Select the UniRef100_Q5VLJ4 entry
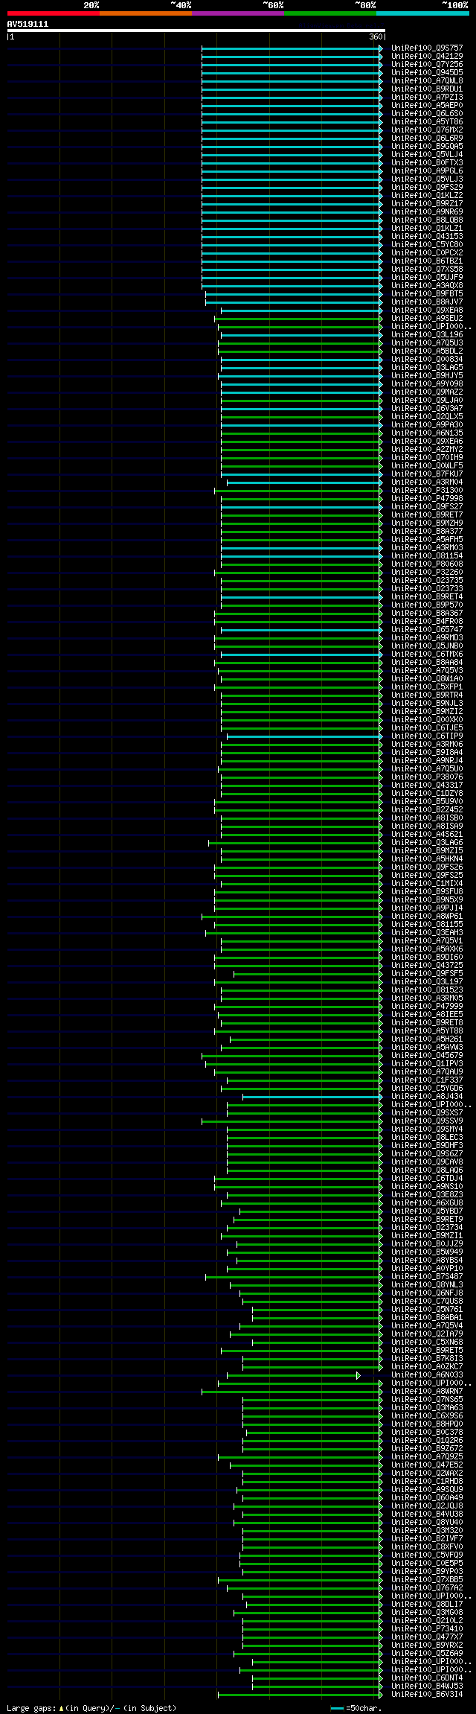This screenshot has width=476, height=1714. point(427,154)
